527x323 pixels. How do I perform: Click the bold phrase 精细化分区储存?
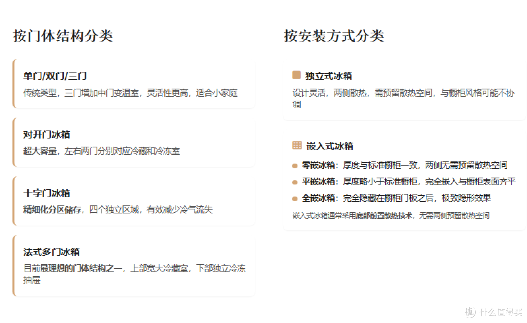click(x=52, y=210)
